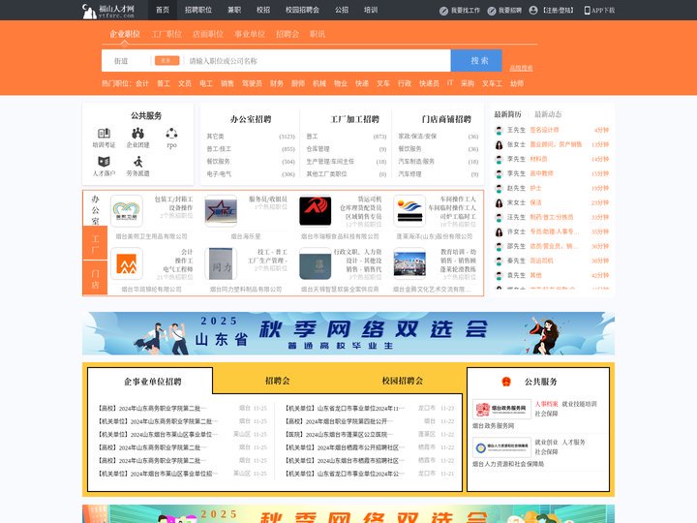The width and height of the screenshot is (697, 523).
Task: Switch to the 店面职位 search tab
Action: [208, 34]
